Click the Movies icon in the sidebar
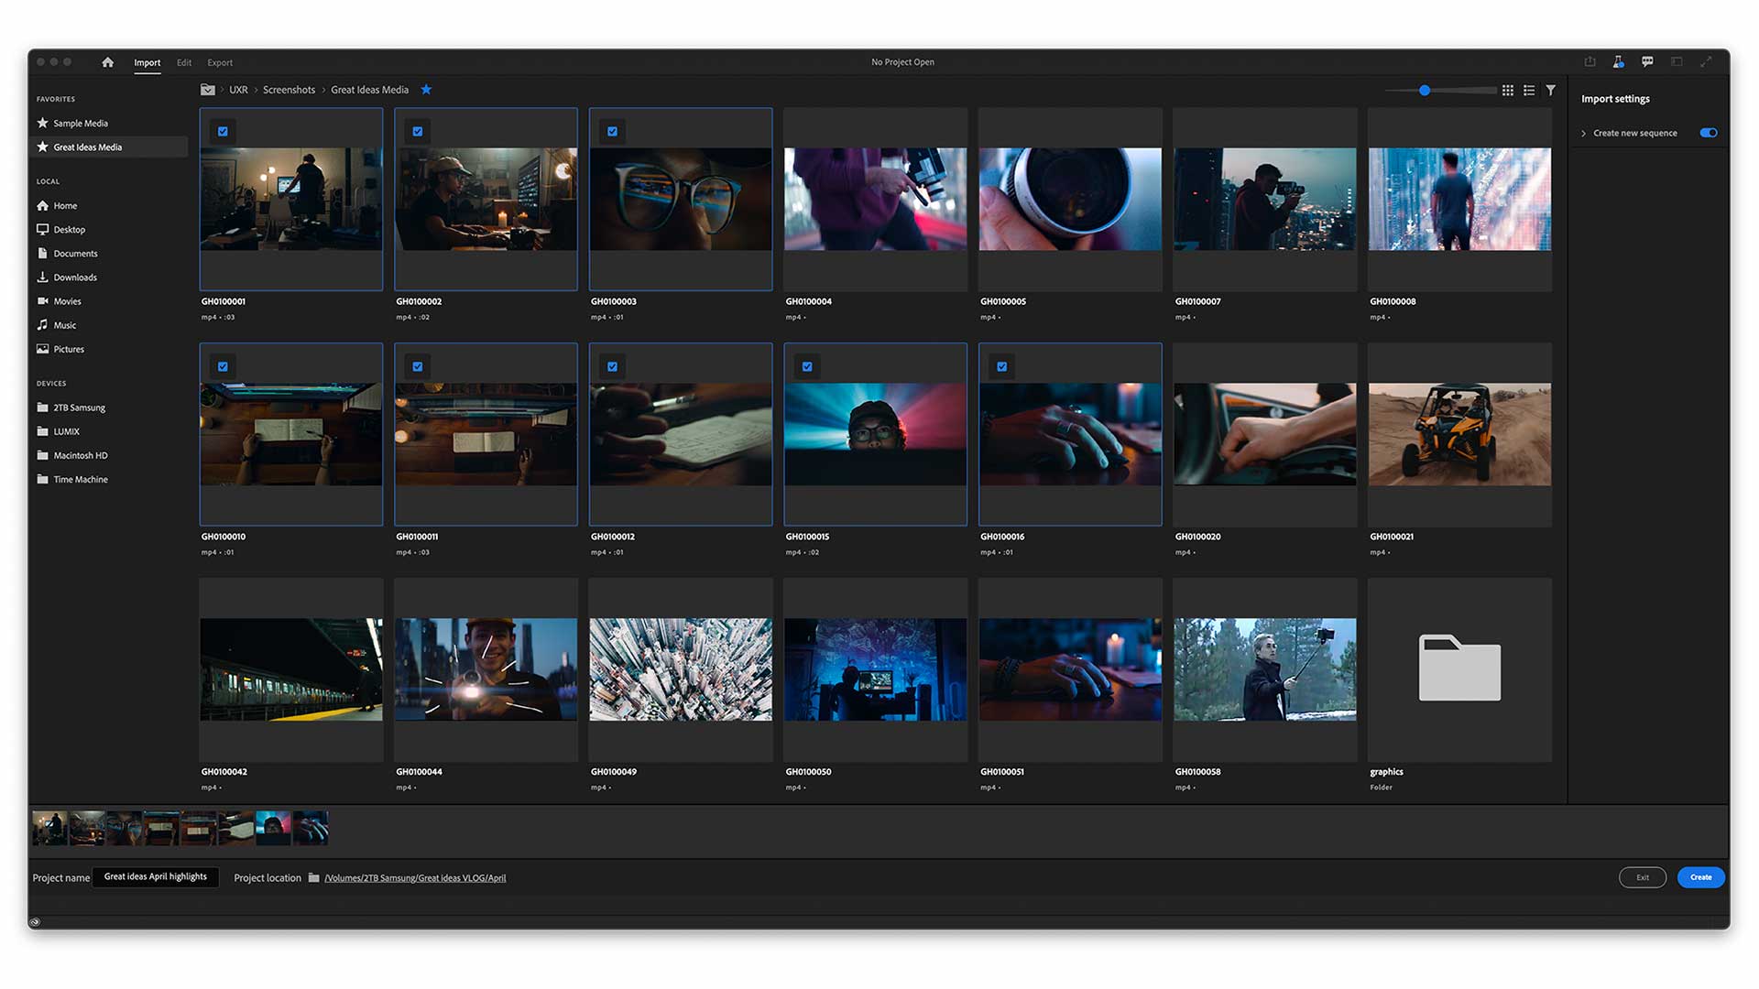The width and height of the screenshot is (1759, 989). [x=42, y=300]
